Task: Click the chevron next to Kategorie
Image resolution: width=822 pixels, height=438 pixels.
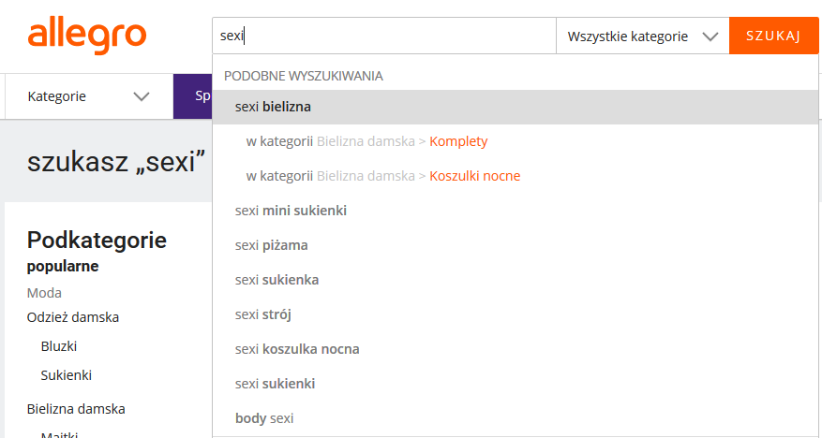Action: tap(142, 96)
